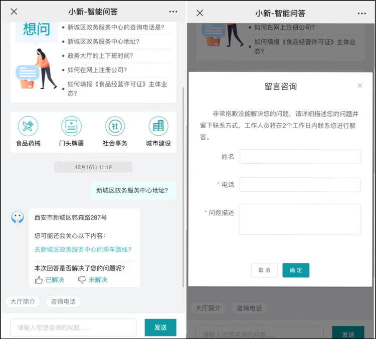Tap the 社会事务 category icon

point(115,126)
